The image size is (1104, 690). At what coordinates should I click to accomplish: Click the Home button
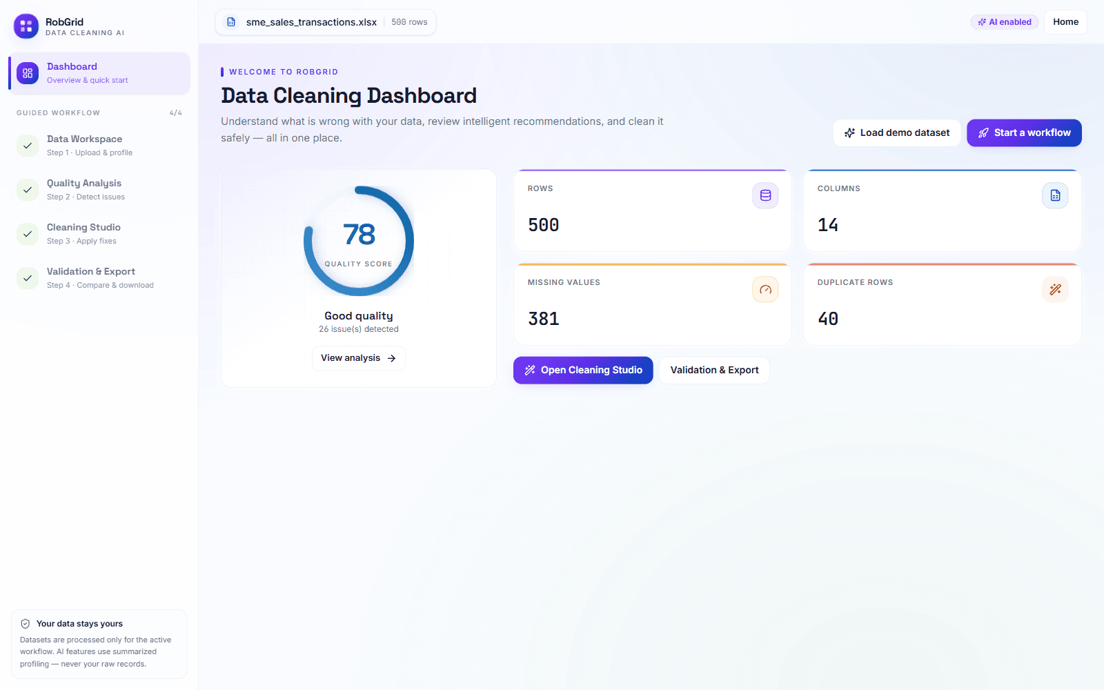point(1065,22)
